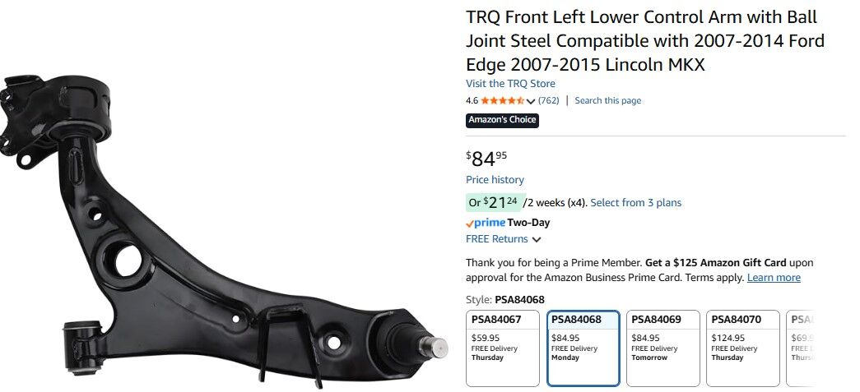Choose the PSA84069 style option
The height and width of the screenshot is (392, 860).
pos(662,348)
